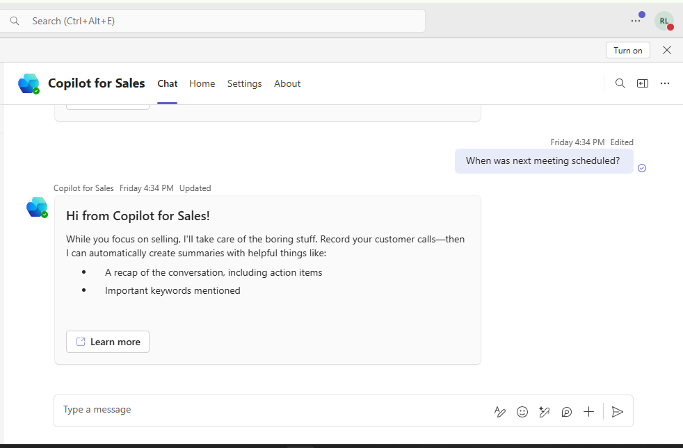The image size is (683, 448).
Task: Open the emoji picker
Action: tap(522, 411)
